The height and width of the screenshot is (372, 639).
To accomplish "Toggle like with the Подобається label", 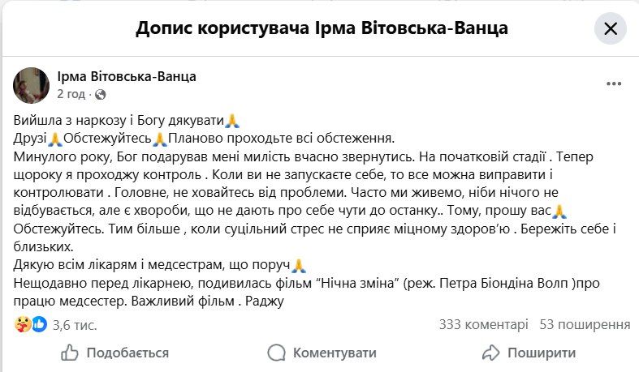I will [127, 353].
